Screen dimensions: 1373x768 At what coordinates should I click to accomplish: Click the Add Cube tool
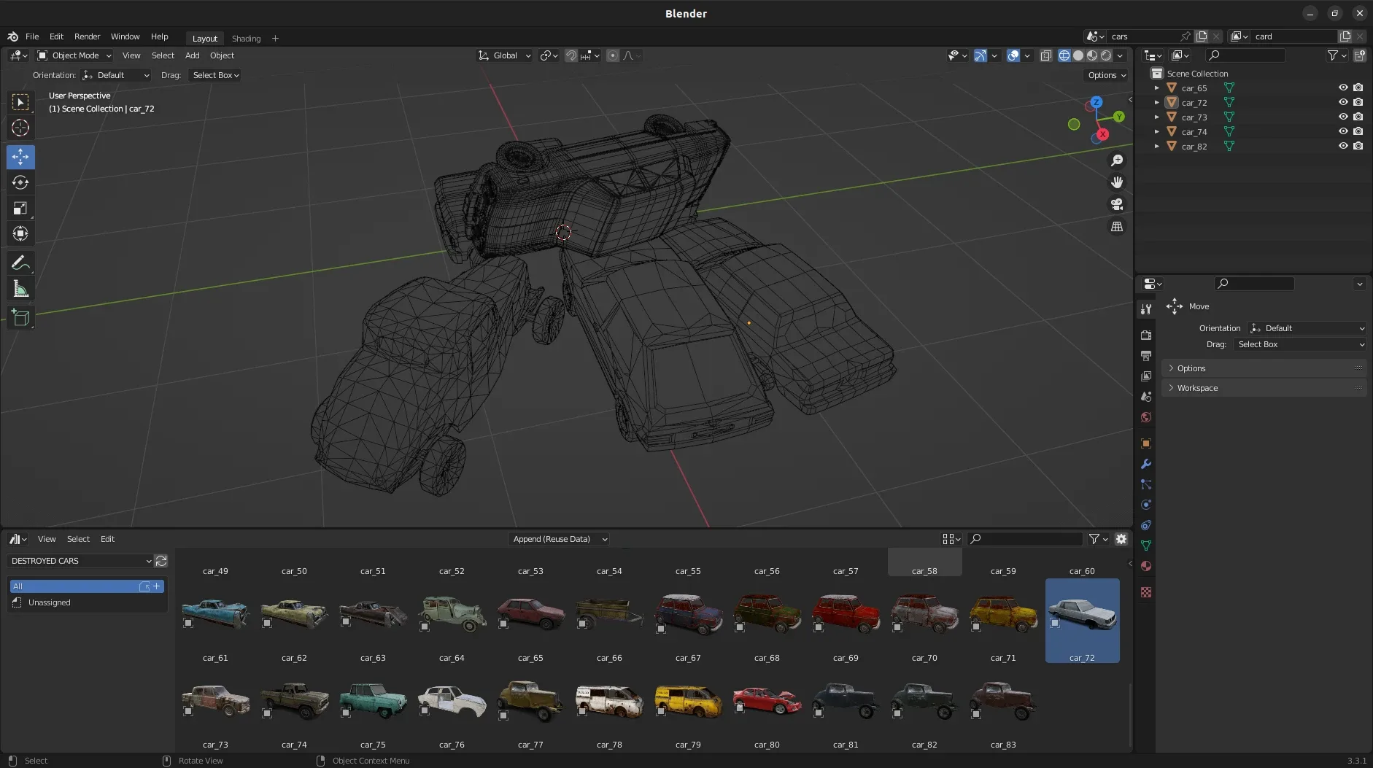[20, 318]
